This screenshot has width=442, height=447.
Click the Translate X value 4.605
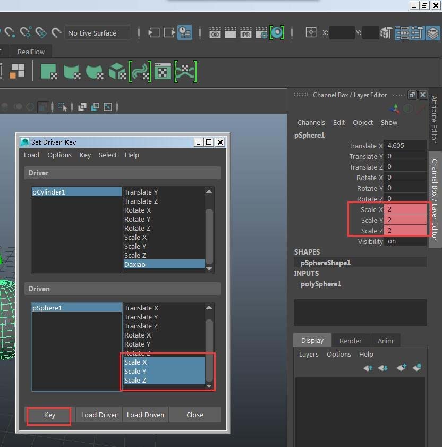pyautogui.click(x=405, y=146)
